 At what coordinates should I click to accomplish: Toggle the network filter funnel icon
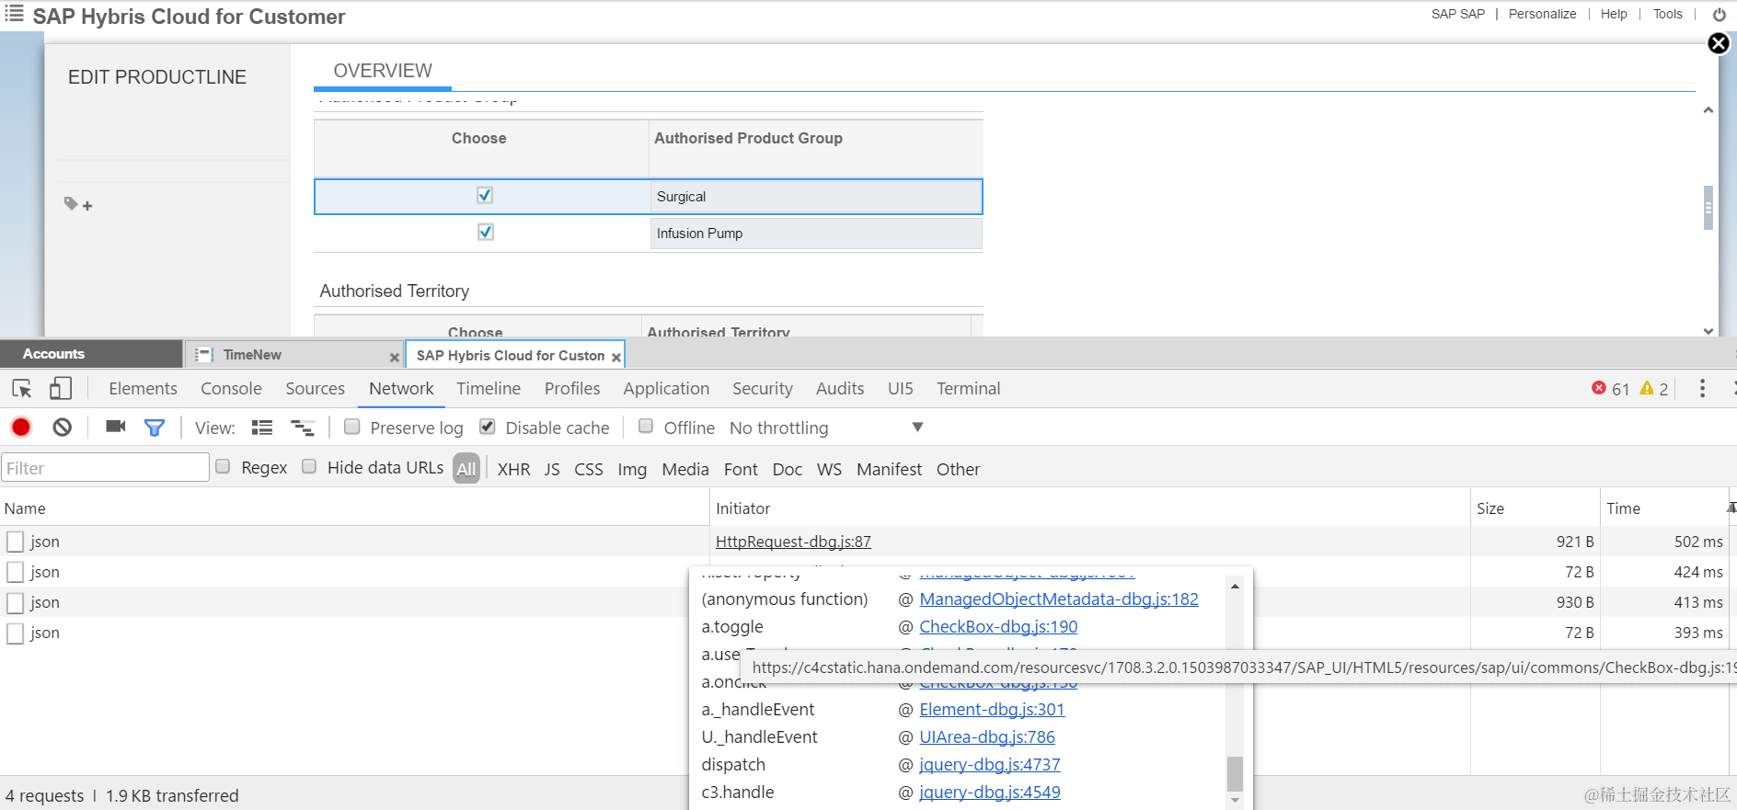click(155, 428)
